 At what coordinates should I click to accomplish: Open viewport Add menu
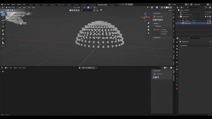29,7
